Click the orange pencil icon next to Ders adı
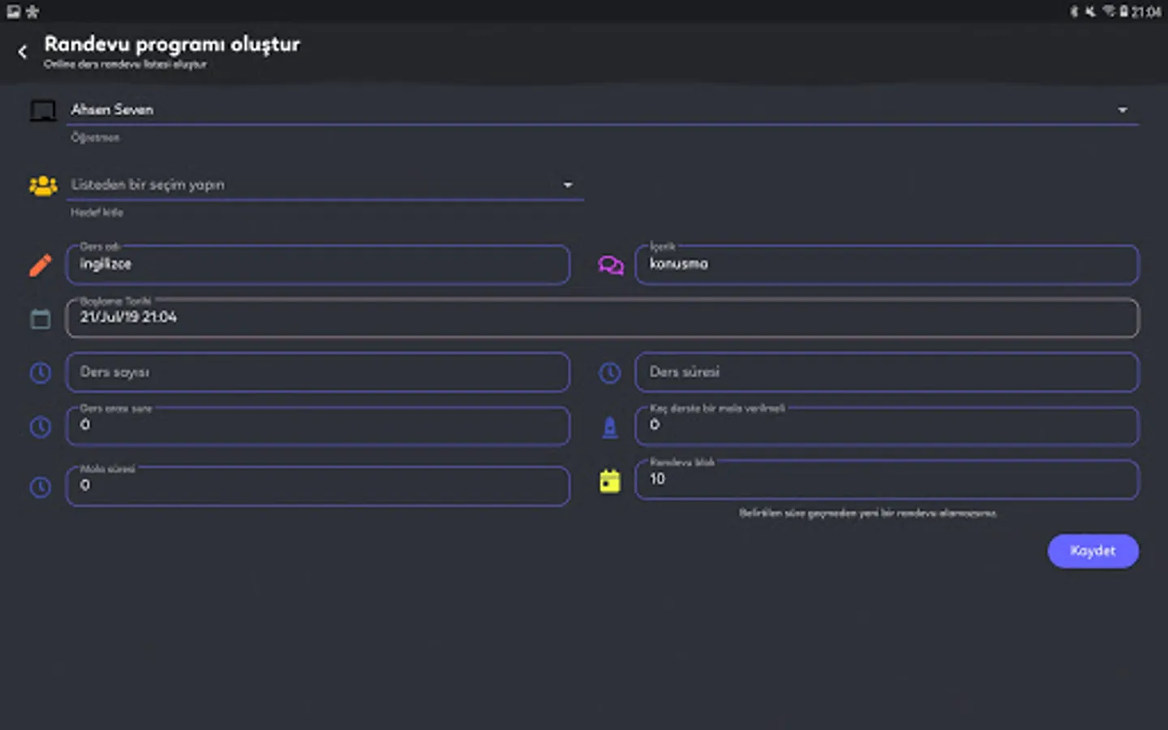This screenshot has width=1168, height=730. click(41, 265)
